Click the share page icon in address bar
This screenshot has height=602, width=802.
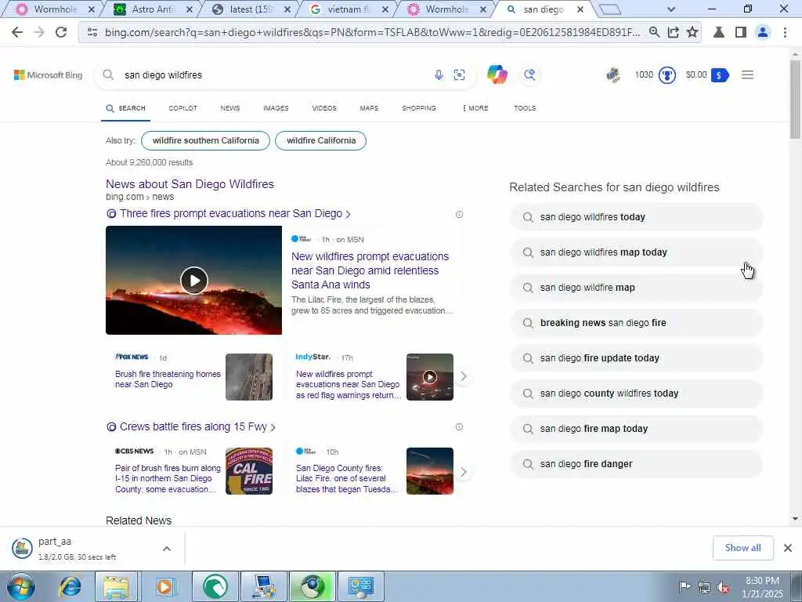point(673,32)
